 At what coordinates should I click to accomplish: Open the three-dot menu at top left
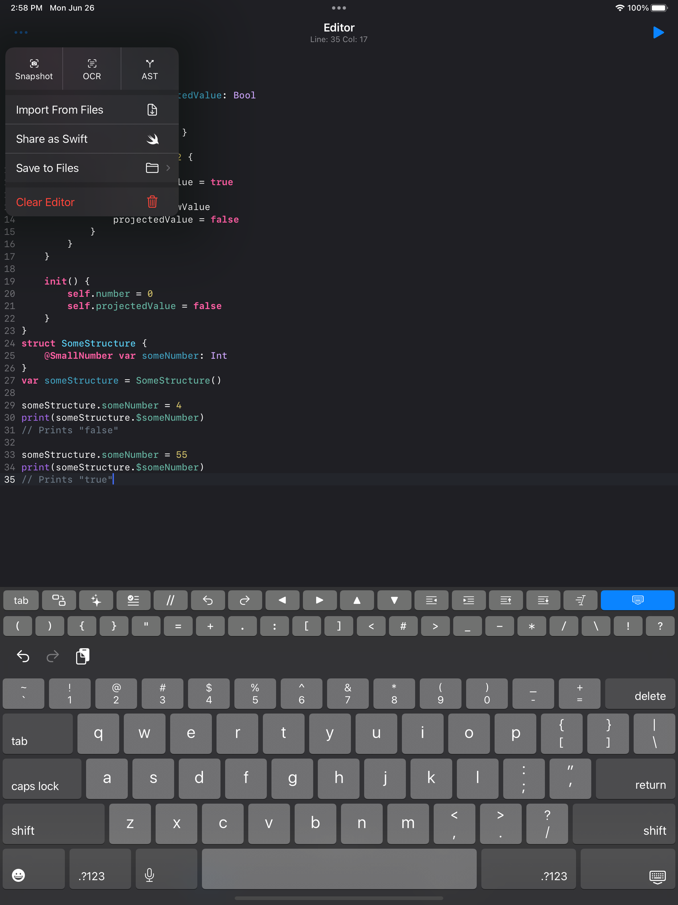point(21,32)
